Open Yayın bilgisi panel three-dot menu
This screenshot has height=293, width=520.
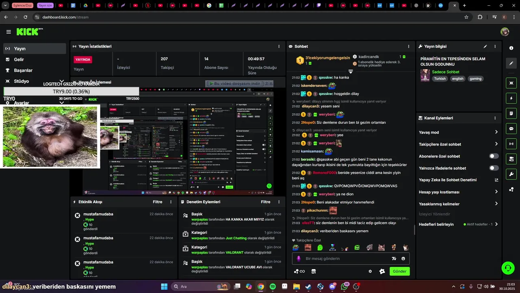pyautogui.click(x=495, y=46)
